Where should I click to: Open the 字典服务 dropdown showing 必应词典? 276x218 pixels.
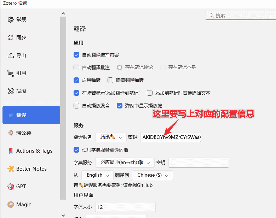125,163
